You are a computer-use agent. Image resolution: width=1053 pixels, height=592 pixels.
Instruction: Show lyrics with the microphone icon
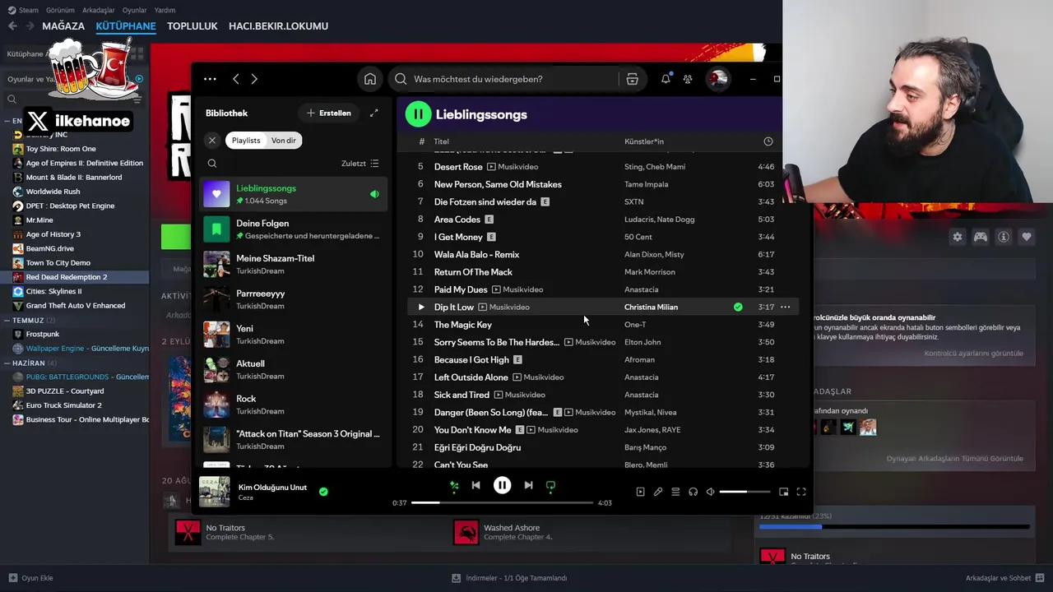658,492
